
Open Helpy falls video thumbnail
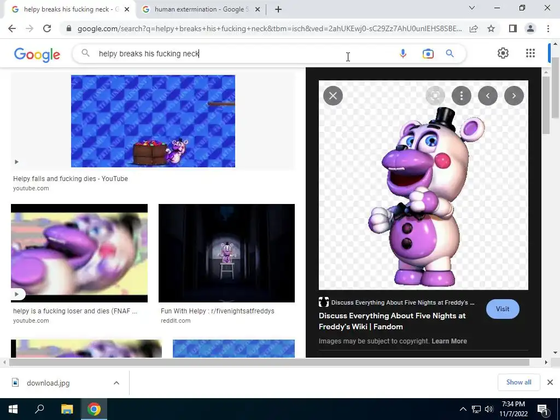click(x=153, y=121)
